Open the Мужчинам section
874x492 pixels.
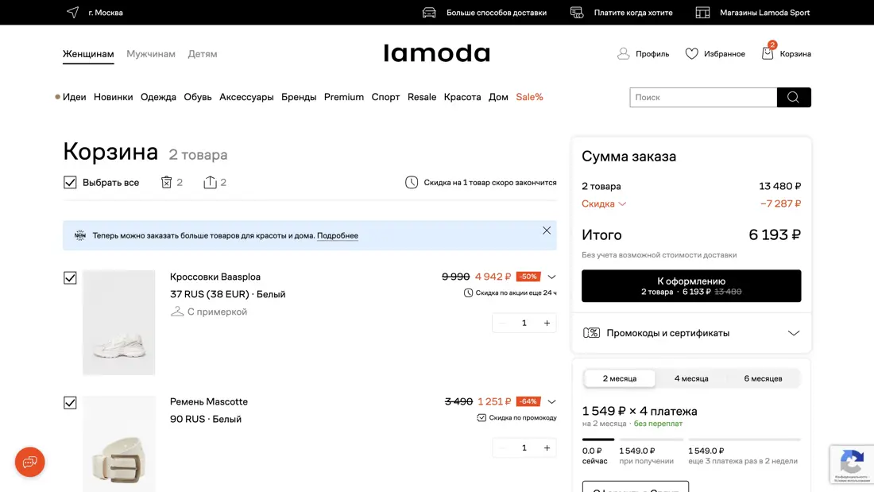point(153,53)
